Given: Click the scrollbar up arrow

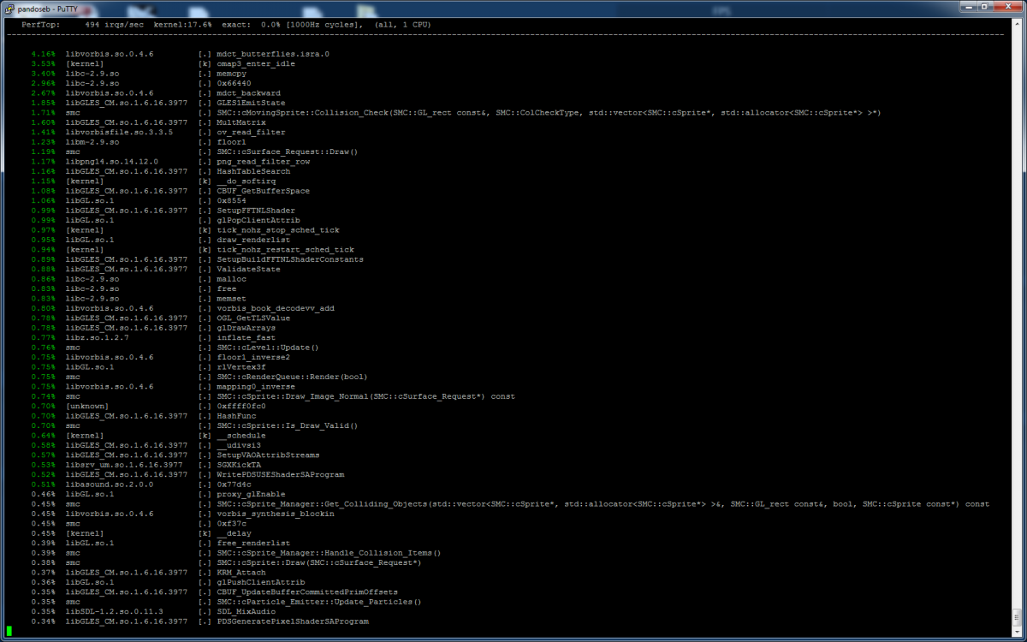Looking at the screenshot, I should 1016,23.
